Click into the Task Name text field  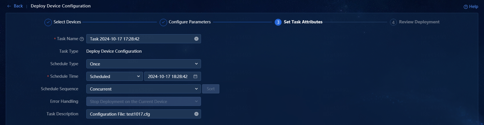click(140, 39)
